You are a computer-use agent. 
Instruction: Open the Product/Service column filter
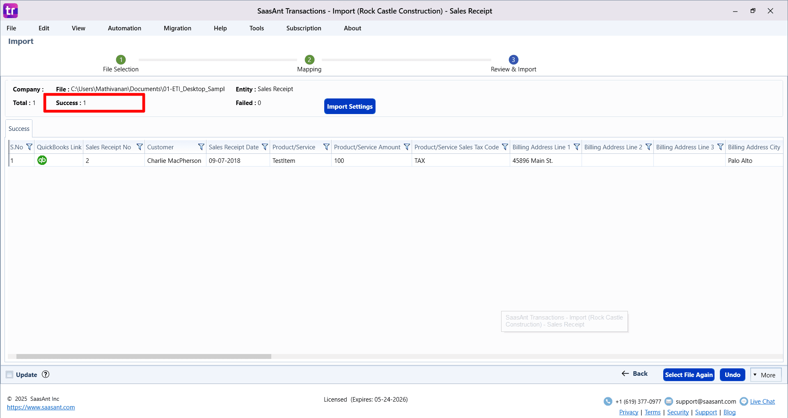(326, 147)
